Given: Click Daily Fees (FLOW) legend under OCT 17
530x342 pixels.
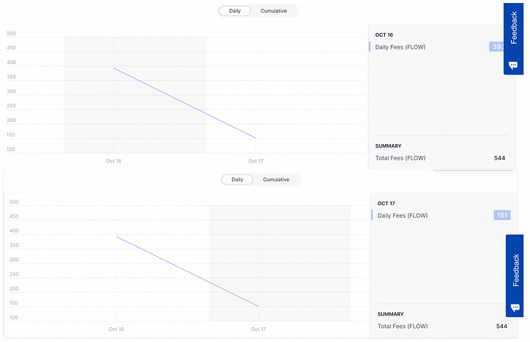Looking at the screenshot, I should pyautogui.click(x=403, y=215).
